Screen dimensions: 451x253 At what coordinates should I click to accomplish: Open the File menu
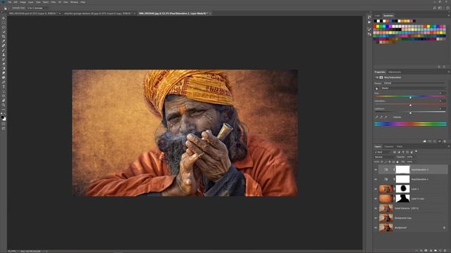click(9, 2)
